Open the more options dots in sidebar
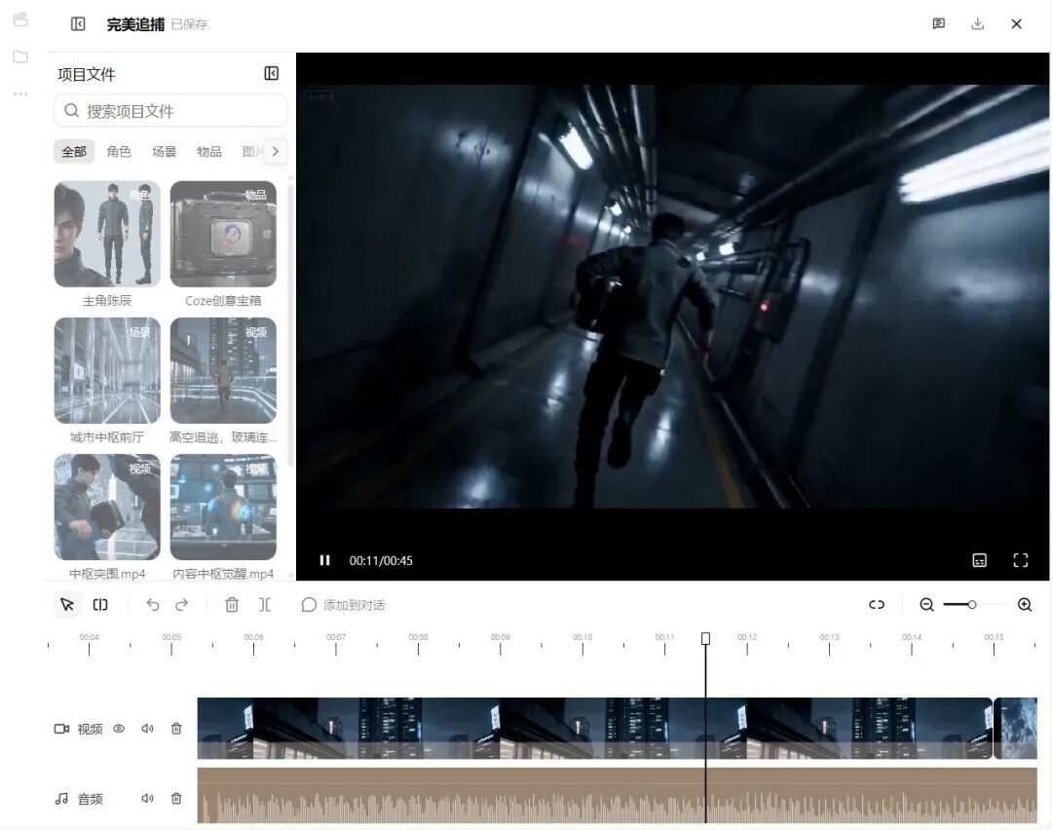Screen dimensions: 1052x830 pyautogui.click(x=20, y=94)
